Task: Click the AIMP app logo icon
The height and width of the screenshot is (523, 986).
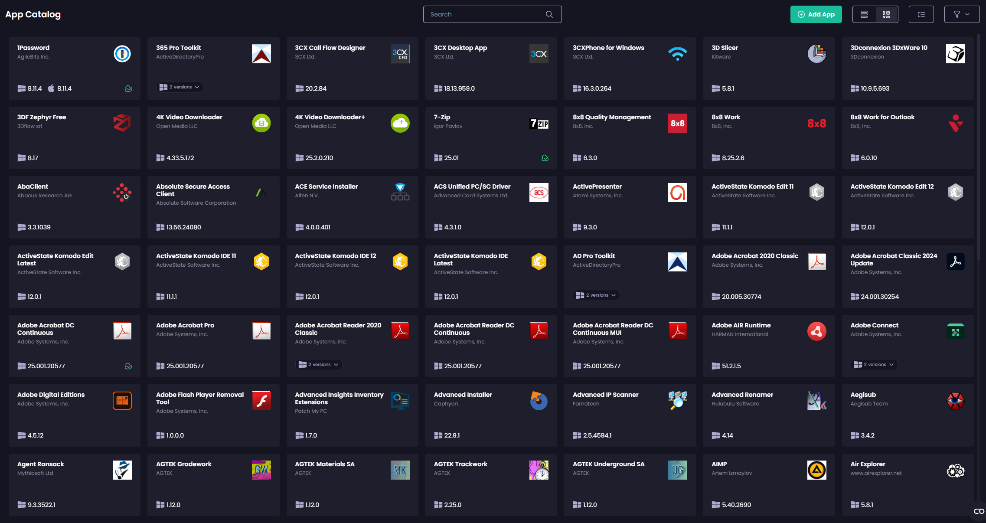Action: pos(816,470)
